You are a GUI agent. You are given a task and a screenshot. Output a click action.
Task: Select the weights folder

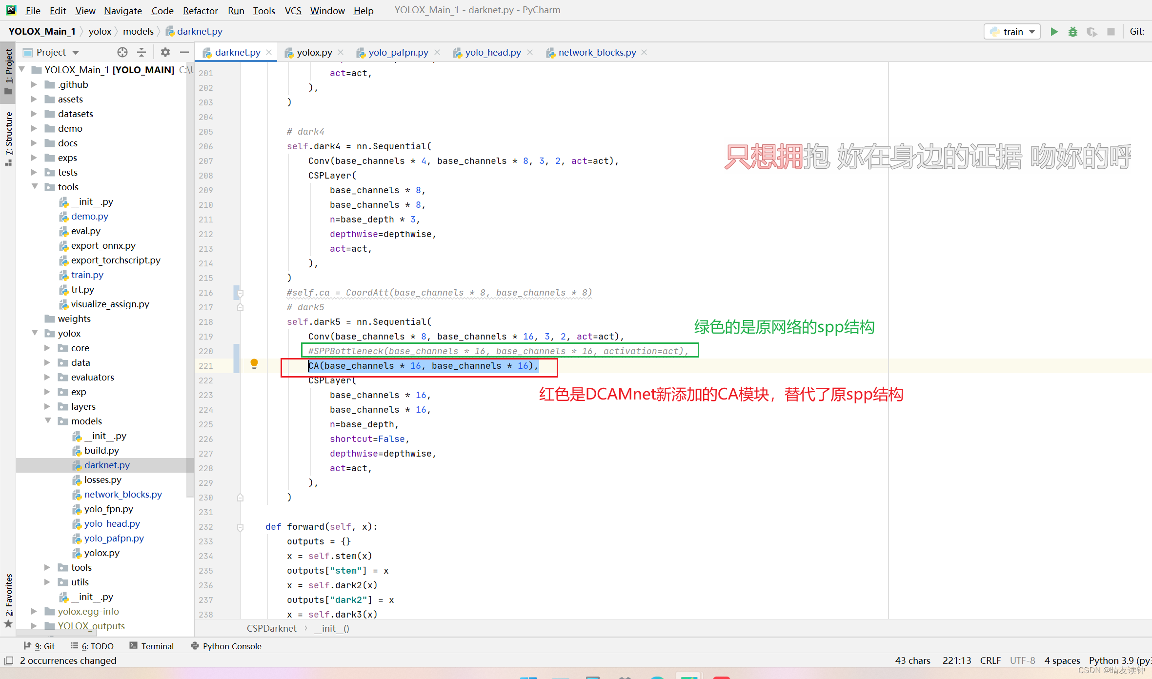(x=74, y=319)
